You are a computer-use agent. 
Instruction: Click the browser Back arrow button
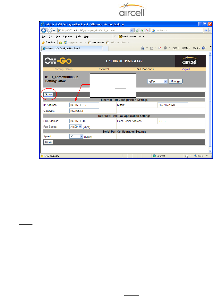tap(44, 30)
